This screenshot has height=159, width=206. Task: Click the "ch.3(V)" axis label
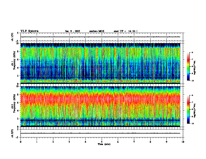click(x=12, y=133)
